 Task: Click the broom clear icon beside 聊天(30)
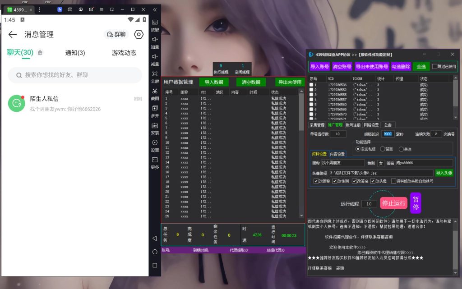click(40, 52)
